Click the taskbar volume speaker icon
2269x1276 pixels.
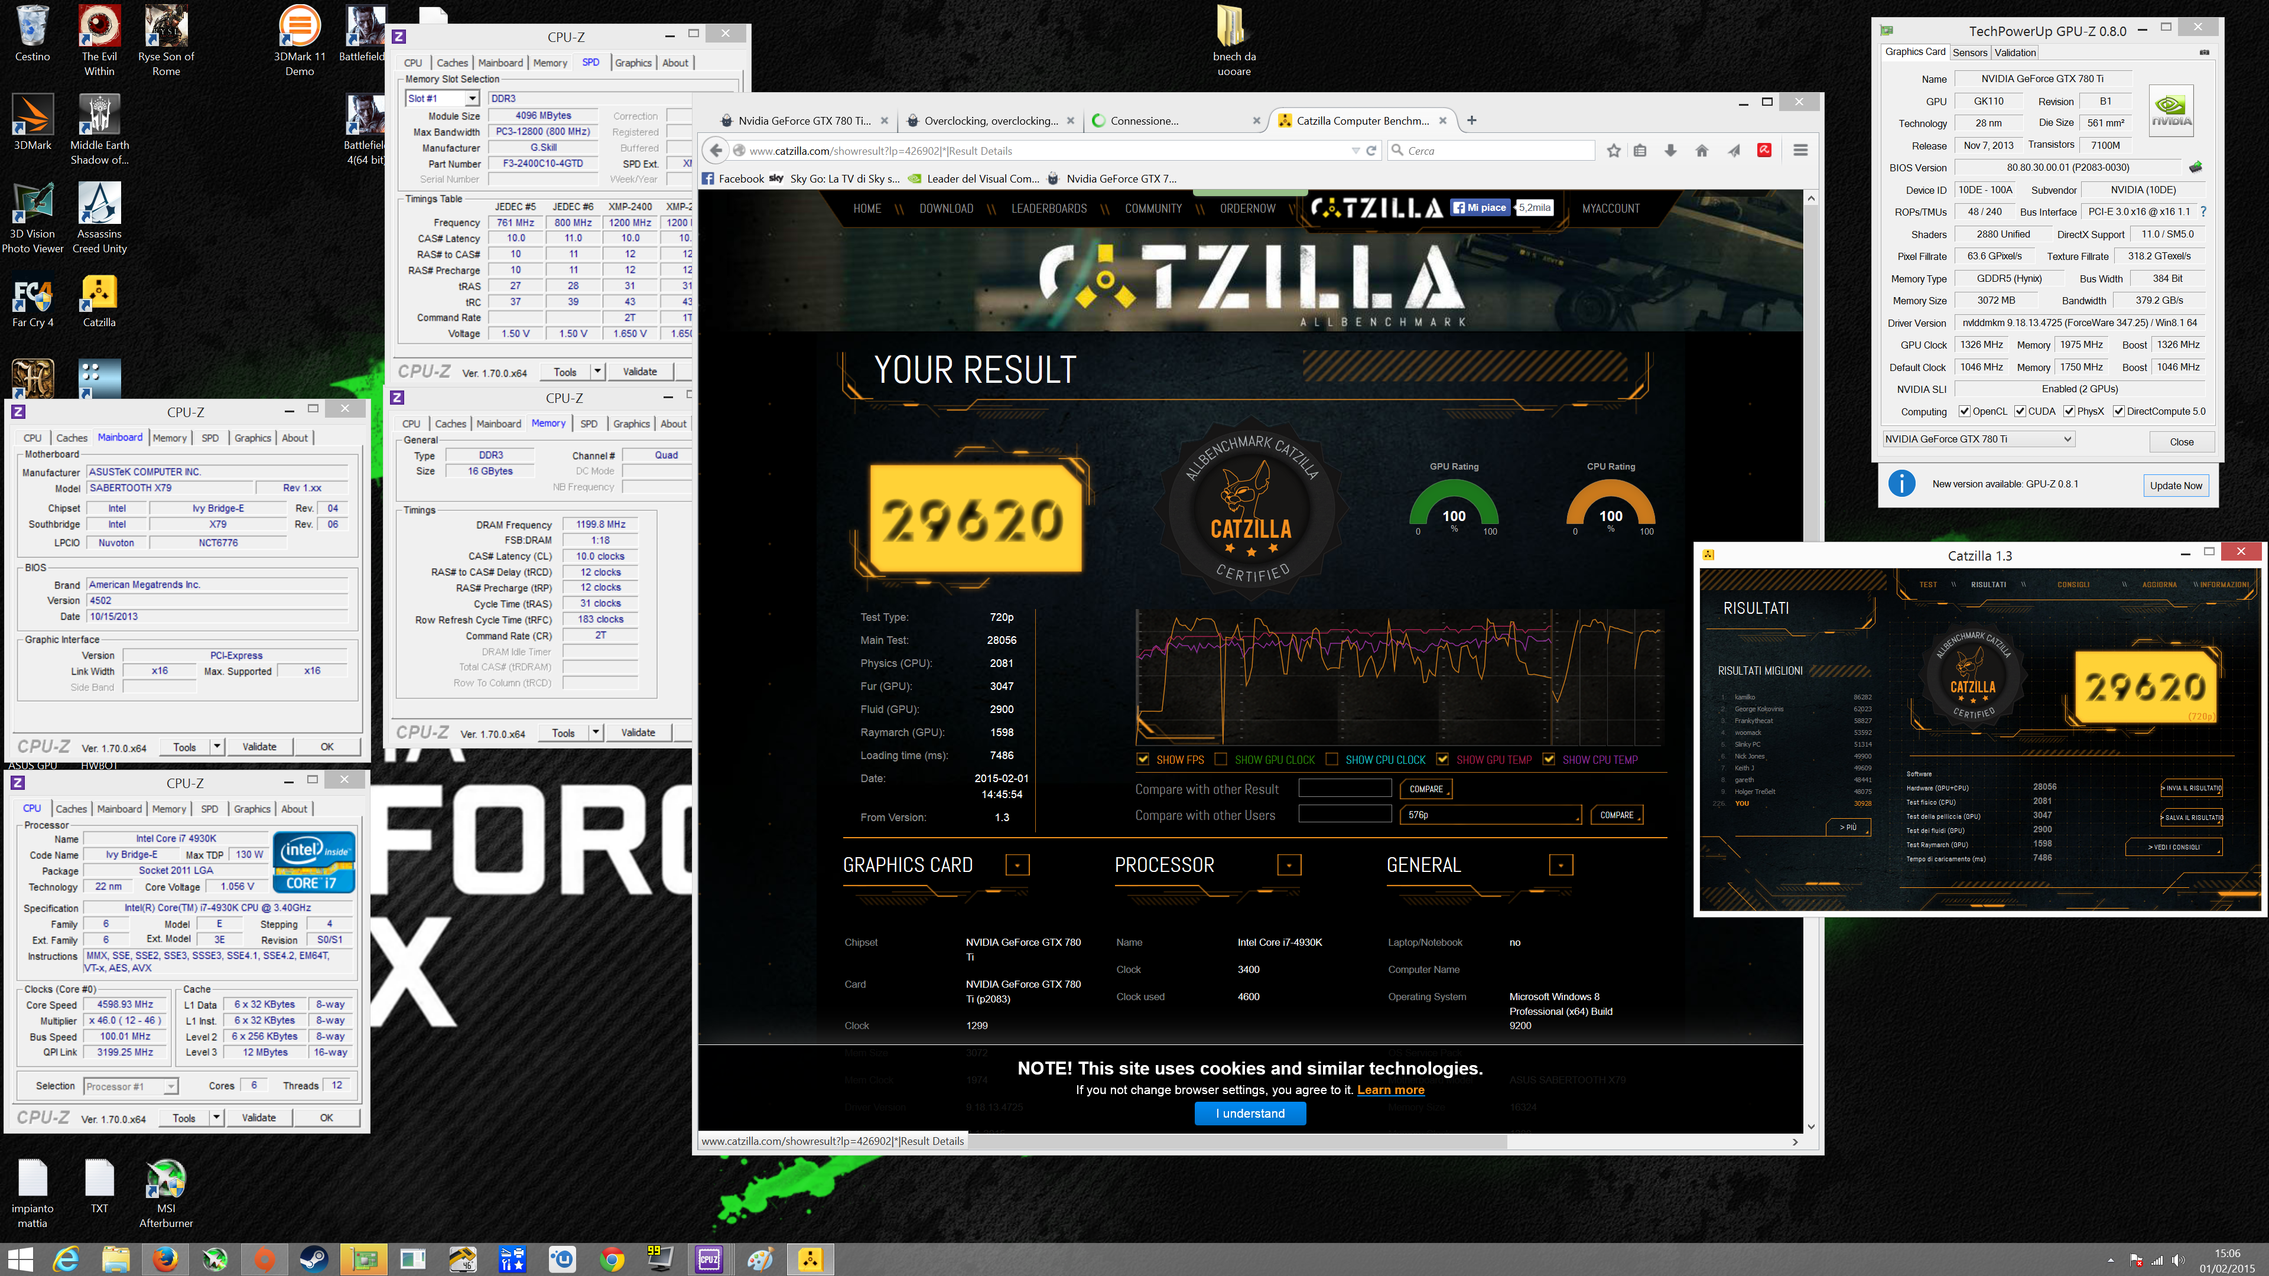click(x=2179, y=1260)
